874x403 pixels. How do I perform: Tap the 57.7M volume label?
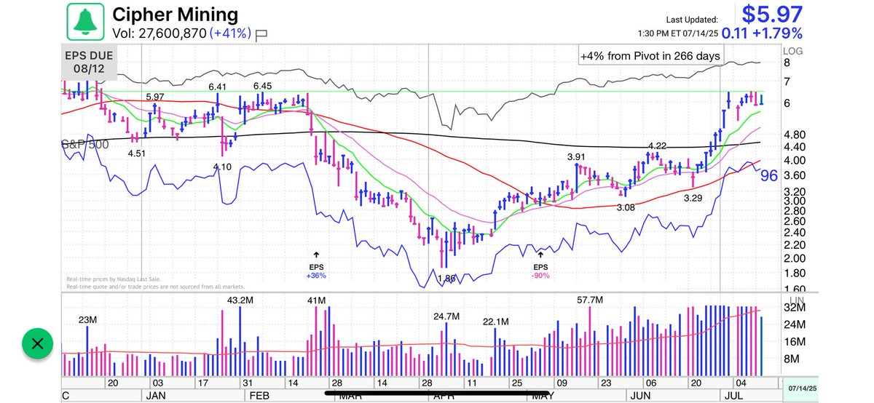[x=591, y=300]
